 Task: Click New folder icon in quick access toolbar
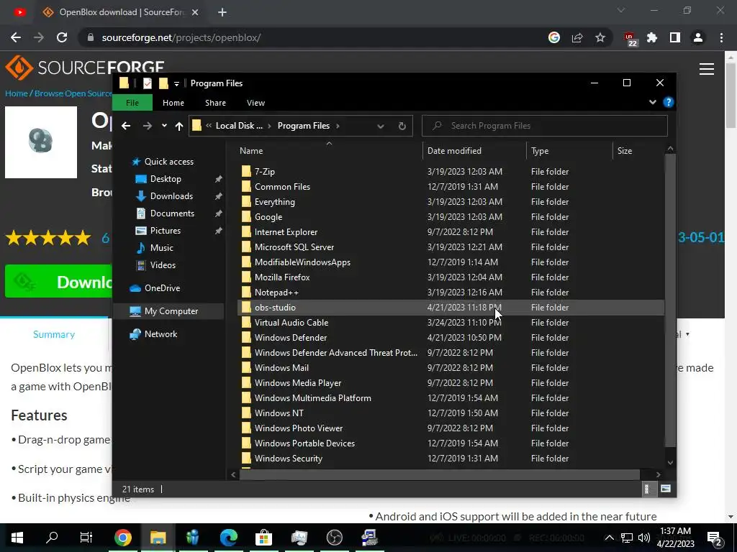(x=163, y=83)
